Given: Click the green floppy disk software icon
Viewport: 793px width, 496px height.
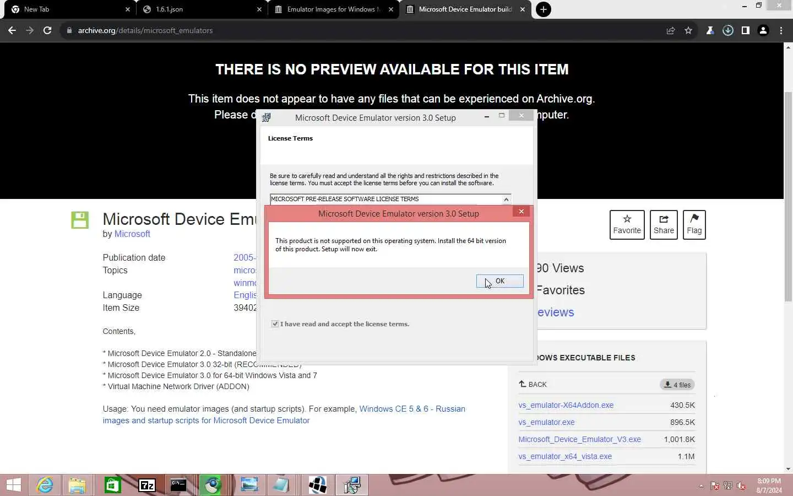Looking at the screenshot, I should click(80, 220).
